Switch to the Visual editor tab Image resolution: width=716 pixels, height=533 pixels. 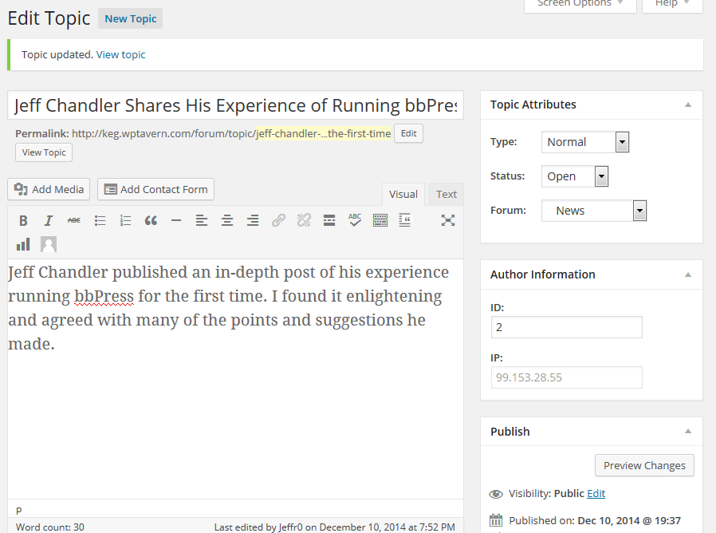(403, 194)
